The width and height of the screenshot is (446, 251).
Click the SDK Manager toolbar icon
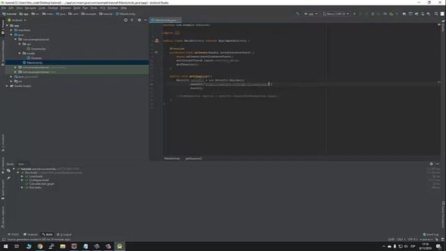click(x=429, y=14)
